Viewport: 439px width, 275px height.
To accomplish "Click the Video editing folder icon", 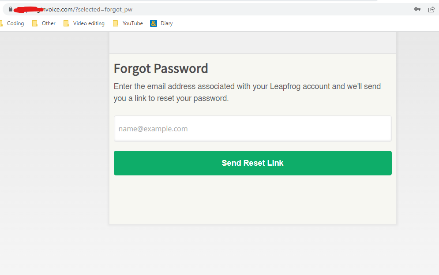I will tap(66, 23).
